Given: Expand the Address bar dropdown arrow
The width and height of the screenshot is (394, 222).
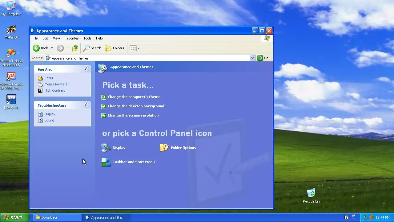Looking at the screenshot, I should tap(252, 58).
